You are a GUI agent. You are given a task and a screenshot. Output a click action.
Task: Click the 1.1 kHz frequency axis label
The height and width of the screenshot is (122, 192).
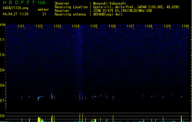[2, 40]
